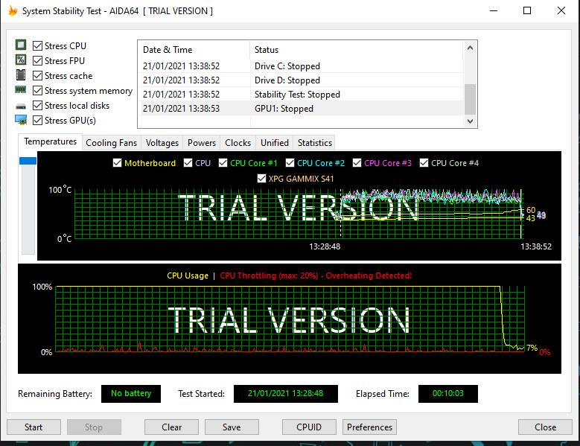The height and width of the screenshot is (446, 580).
Task: Open the Voltages tab
Action: click(162, 143)
